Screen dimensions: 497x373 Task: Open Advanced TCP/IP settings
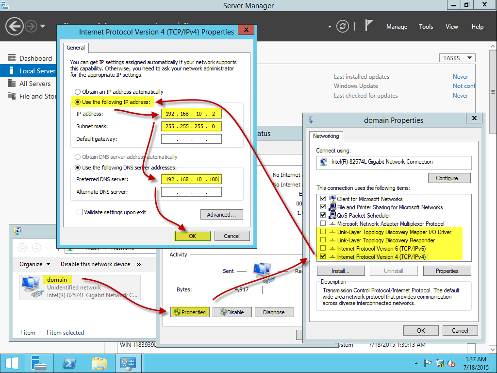click(221, 214)
